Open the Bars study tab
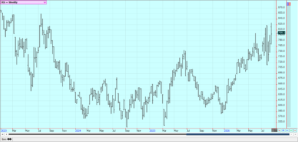Screen dimensions: 298x142 (x=7, y=139)
